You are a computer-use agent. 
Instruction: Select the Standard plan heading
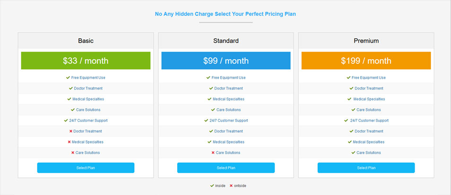[225, 41]
